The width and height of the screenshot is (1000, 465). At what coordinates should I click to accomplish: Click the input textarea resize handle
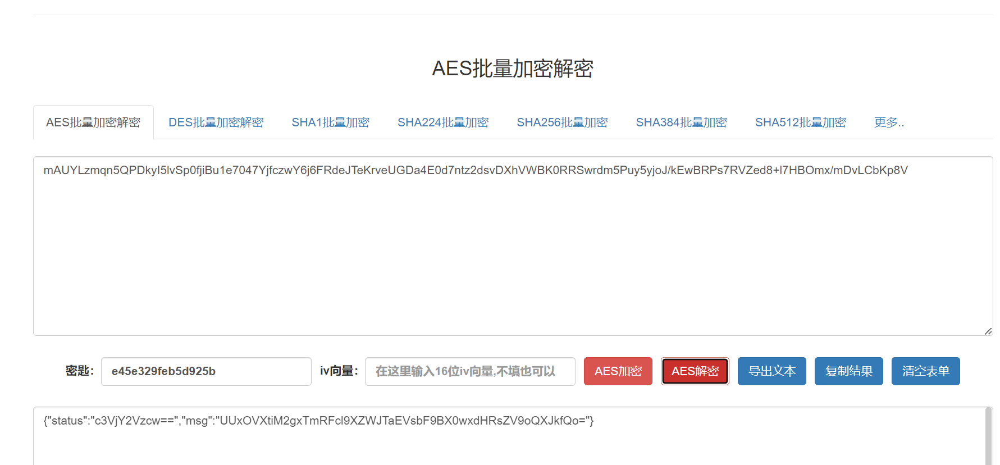pyautogui.click(x=988, y=331)
